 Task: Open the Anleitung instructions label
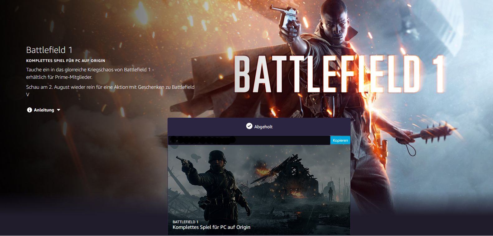point(44,110)
